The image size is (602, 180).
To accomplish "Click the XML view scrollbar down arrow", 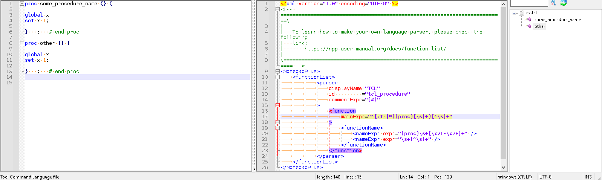I will click(504, 168).
